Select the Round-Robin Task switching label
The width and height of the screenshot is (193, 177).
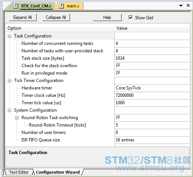(x=50, y=118)
